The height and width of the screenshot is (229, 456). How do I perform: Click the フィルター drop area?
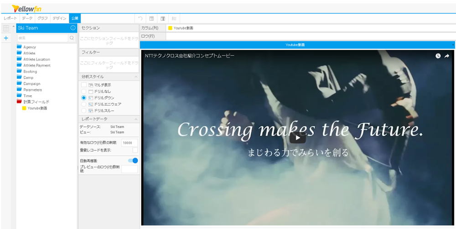[x=109, y=65]
